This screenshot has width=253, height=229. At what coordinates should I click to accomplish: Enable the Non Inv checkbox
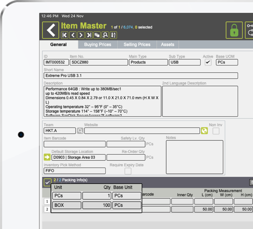coord(216,131)
